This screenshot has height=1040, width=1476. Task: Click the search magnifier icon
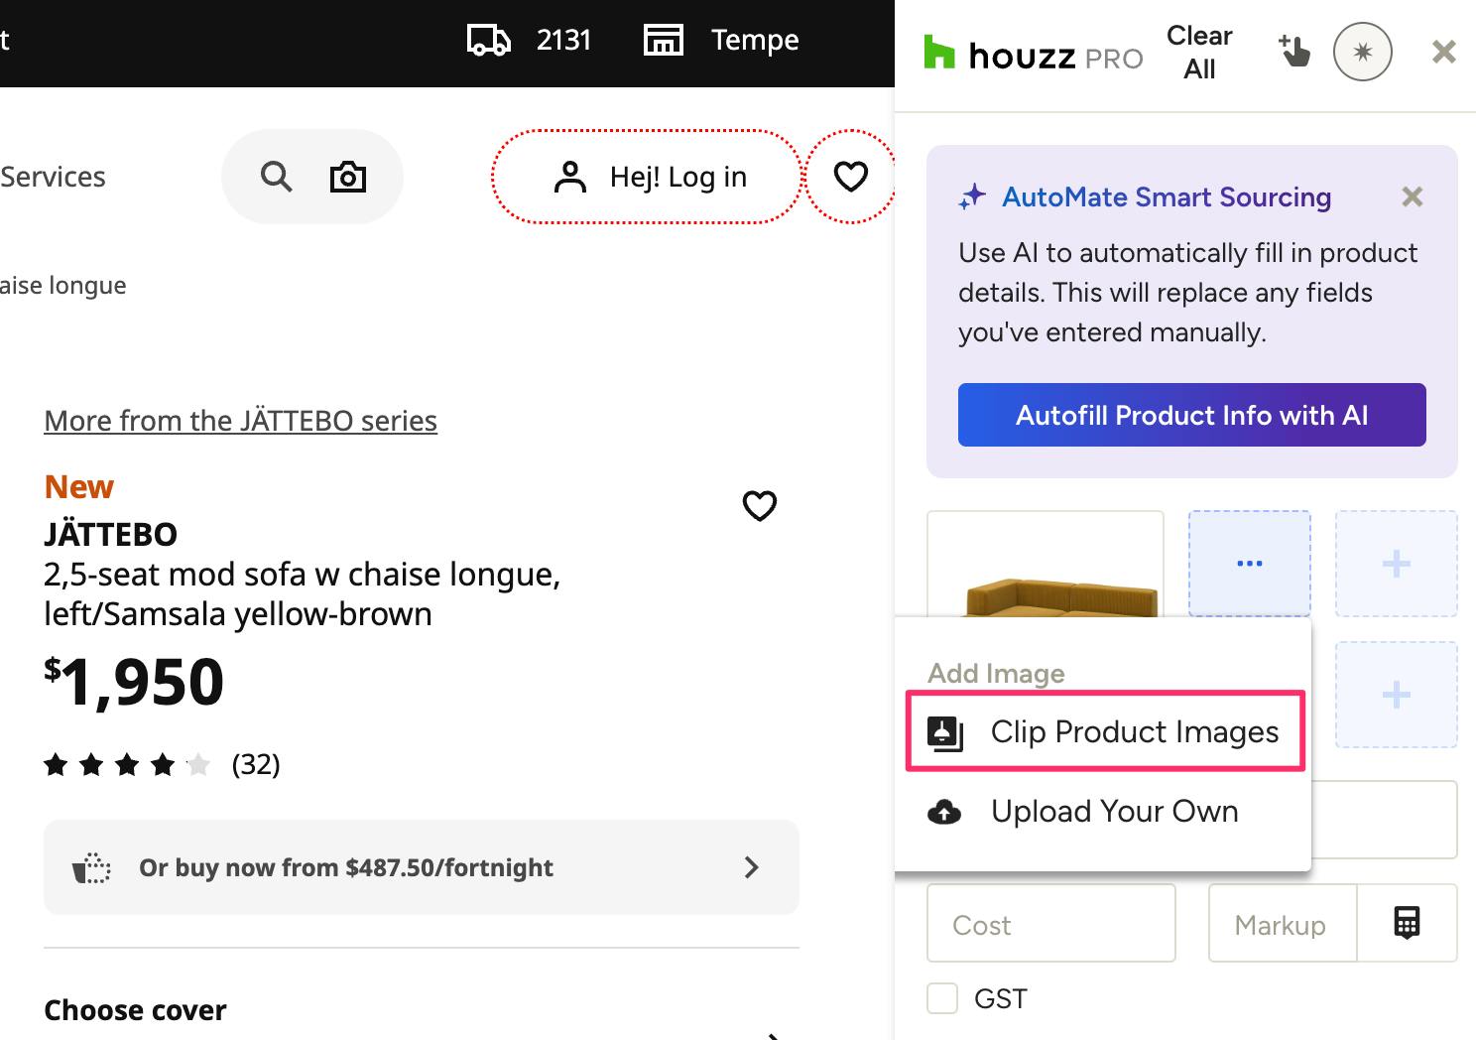[x=276, y=177]
